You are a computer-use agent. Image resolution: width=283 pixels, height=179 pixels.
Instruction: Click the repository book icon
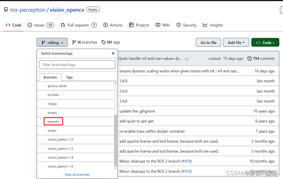6,9
